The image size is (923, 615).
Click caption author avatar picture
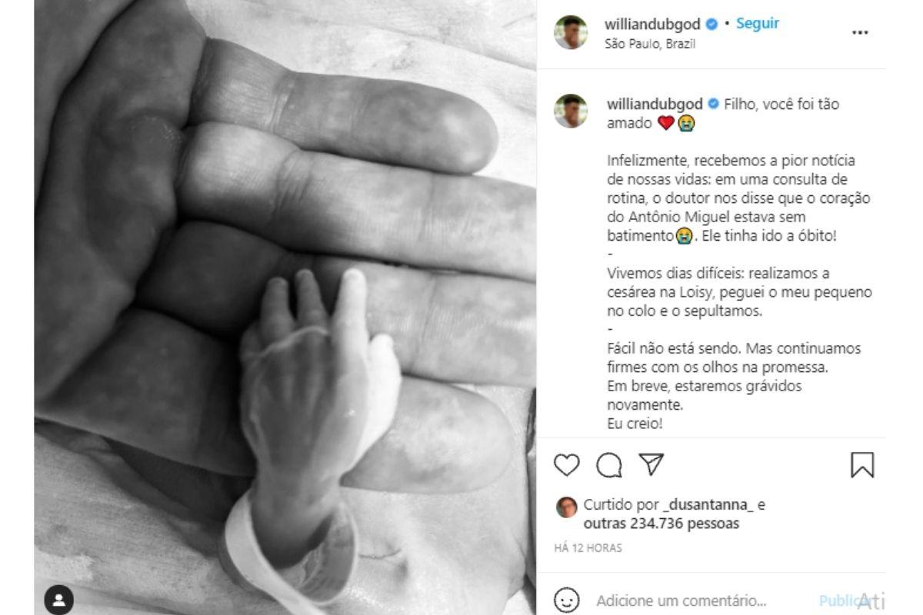571,111
